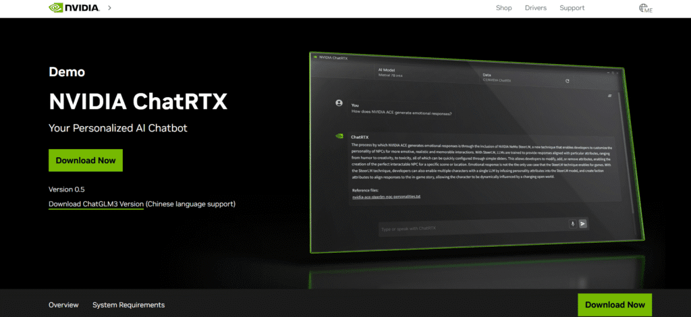
Task: Switch to the Overview tab
Action: [63, 305]
